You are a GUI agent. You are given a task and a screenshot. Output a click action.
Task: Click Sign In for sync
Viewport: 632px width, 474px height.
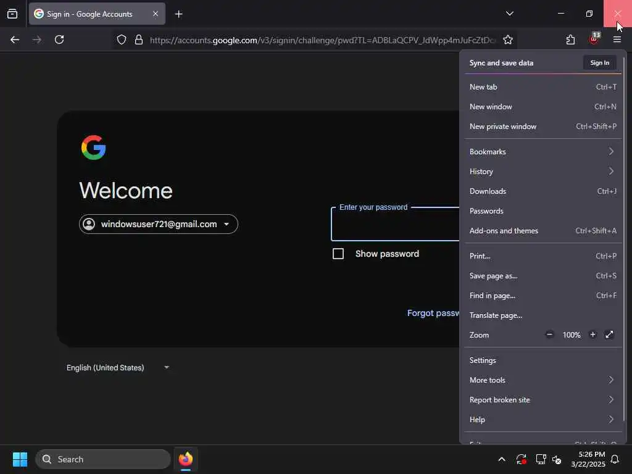click(x=599, y=63)
